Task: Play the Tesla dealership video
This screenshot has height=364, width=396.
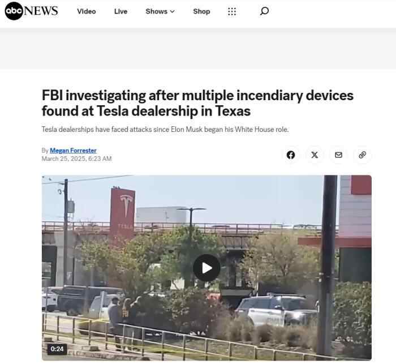Action: [206, 268]
